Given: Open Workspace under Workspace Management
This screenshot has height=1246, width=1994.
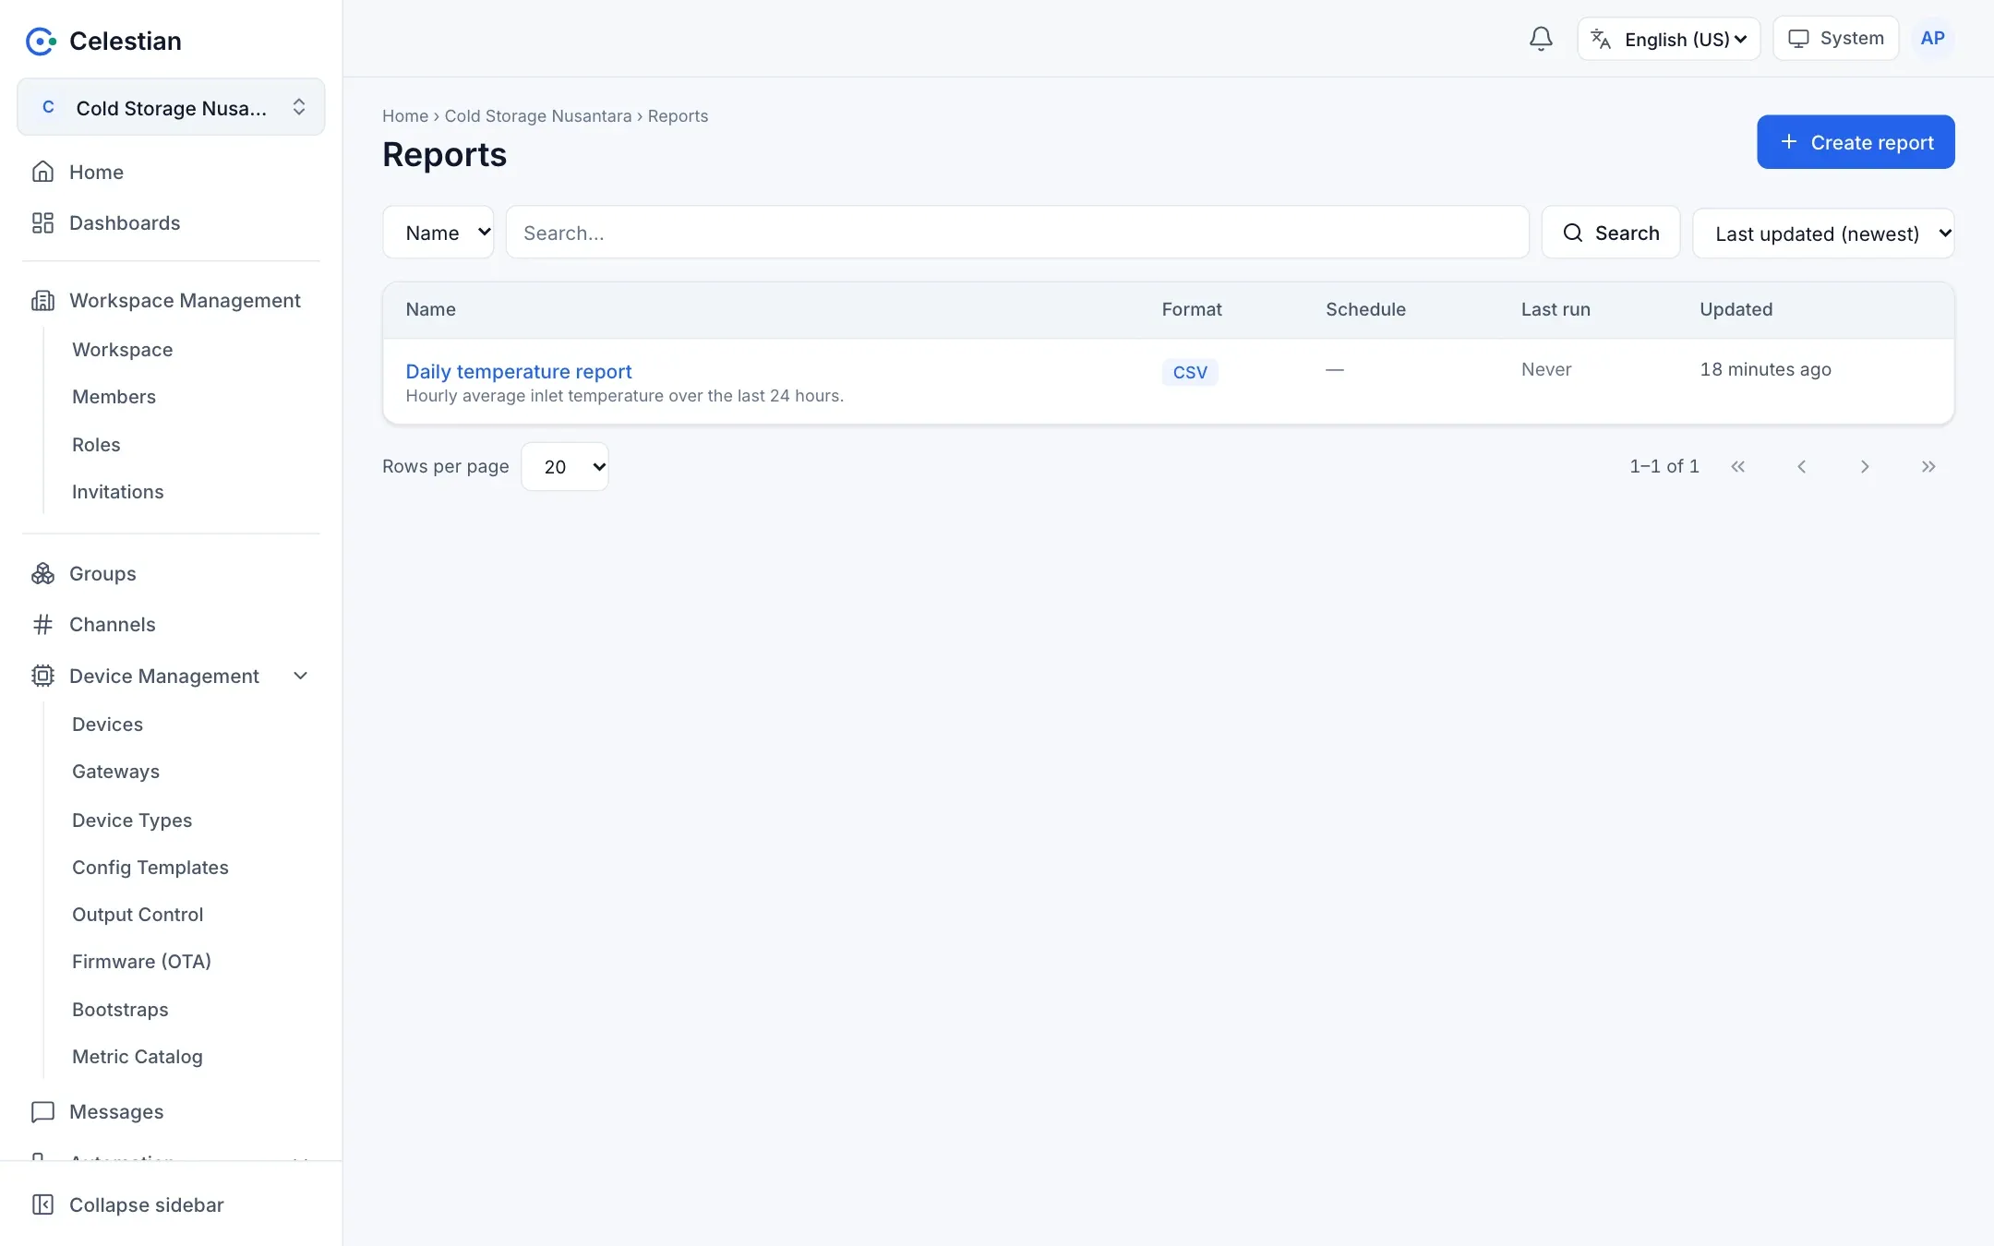Looking at the screenshot, I should [123, 350].
